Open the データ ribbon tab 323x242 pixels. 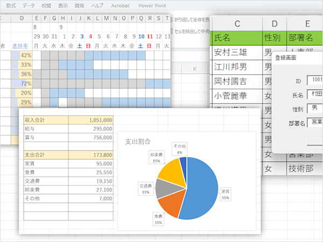[x=29, y=6]
